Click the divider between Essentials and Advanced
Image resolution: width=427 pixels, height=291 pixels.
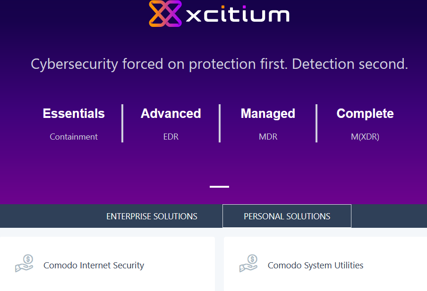click(122, 123)
